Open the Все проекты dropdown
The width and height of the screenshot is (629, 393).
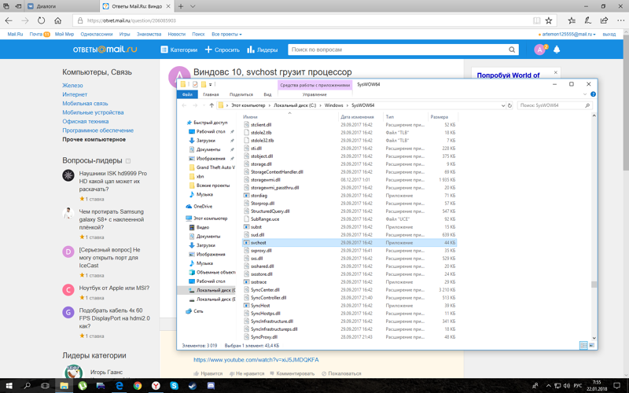click(226, 35)
